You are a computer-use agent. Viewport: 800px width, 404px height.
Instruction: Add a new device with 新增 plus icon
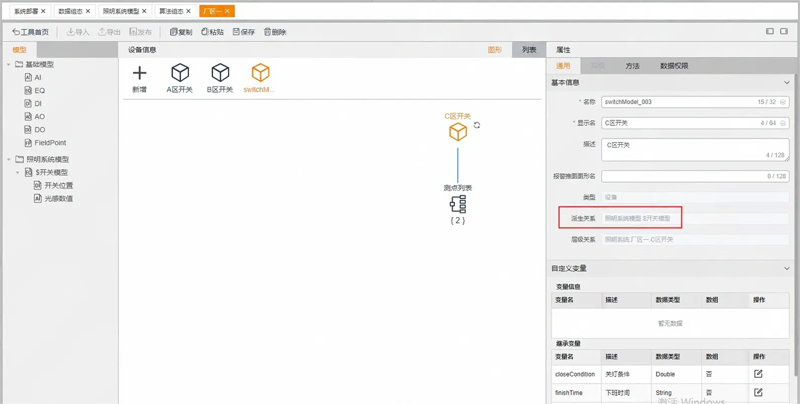[x=139, y=73]
